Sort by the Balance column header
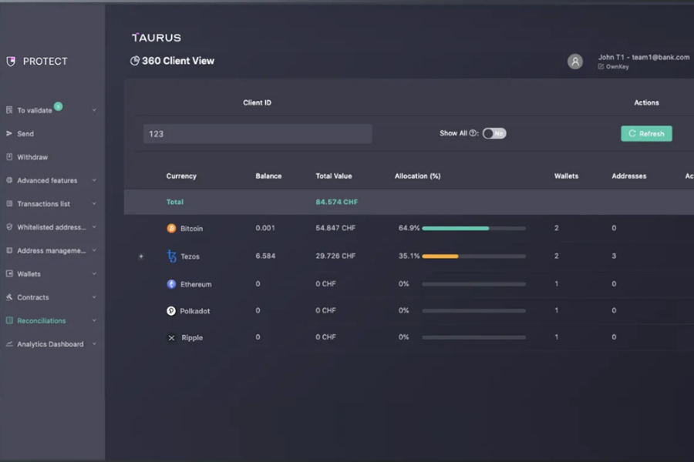 [268, 176]
